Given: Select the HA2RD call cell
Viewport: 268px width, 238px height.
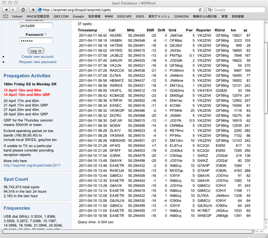Looking at the screenshot, I should coord(116,35).
